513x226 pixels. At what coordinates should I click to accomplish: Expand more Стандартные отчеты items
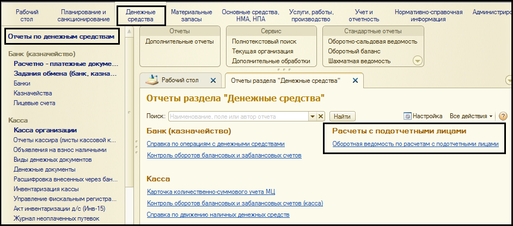418,61
